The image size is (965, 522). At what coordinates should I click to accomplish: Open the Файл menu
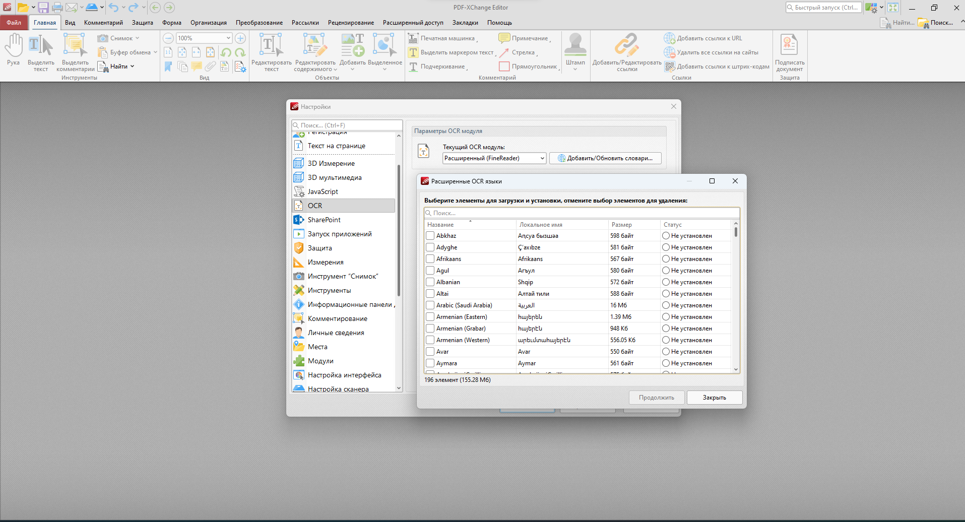tap(14, 23)
